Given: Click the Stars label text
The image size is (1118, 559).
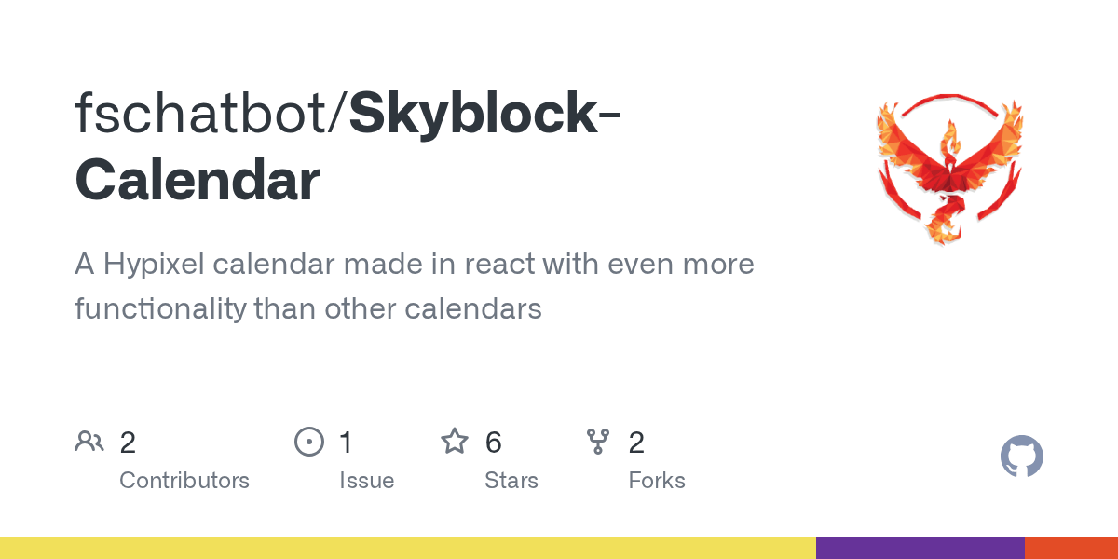Looking at the screenshot, I should [511, 481].
